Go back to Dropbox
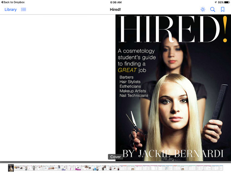The image size is (231, 173). 13,2
